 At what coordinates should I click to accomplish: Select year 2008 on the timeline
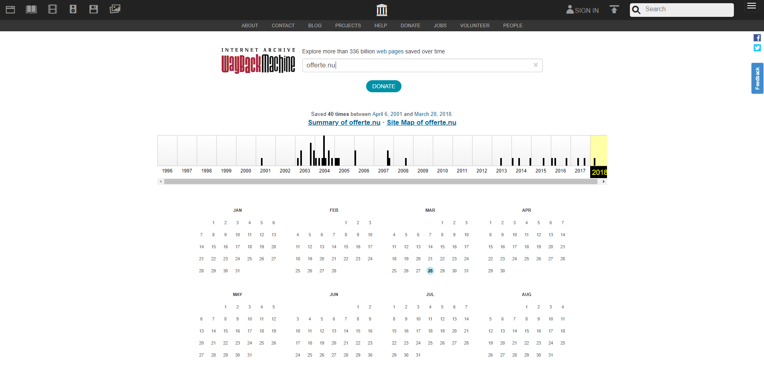click(x=403, y=171)
